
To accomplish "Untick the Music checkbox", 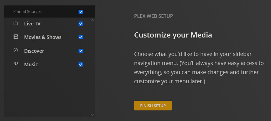I will pyautogui.click(x=81, y=64).
